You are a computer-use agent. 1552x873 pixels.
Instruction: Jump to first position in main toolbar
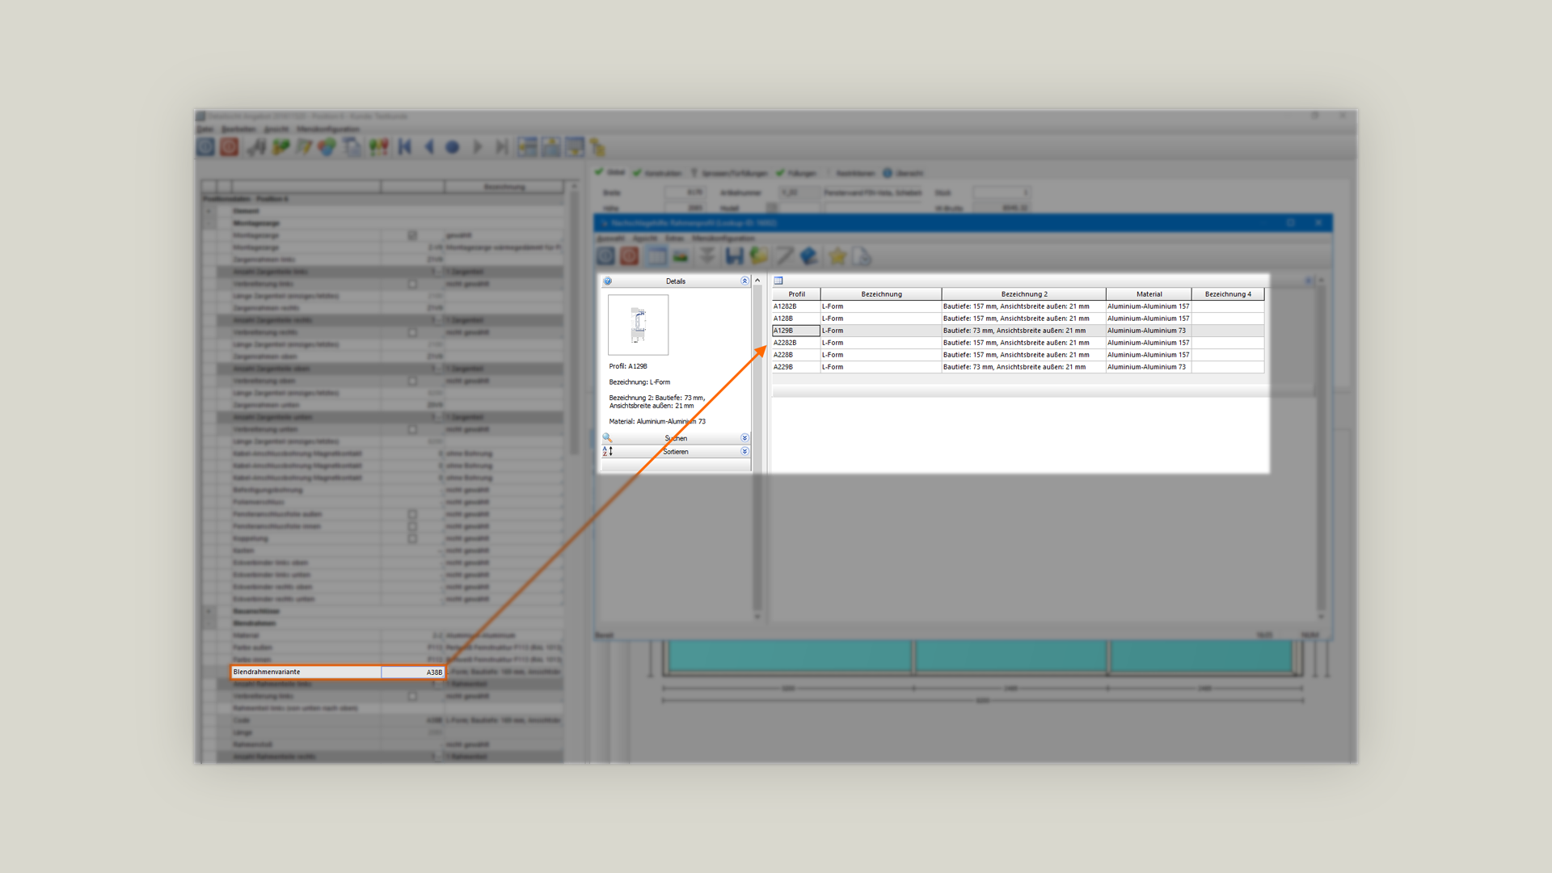pyautogui.click(x=405, y=146)
